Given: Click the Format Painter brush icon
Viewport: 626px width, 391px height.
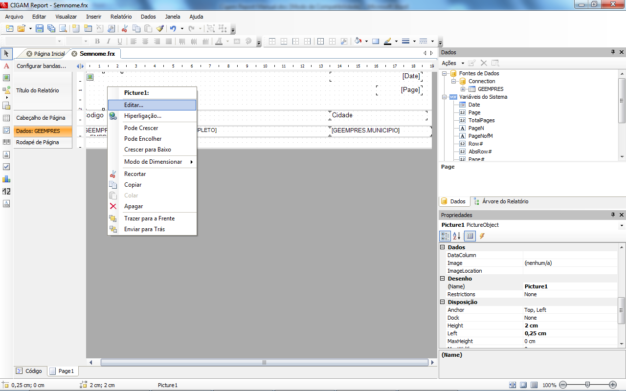Looking at the screenshot, I should tap(160, 28).
